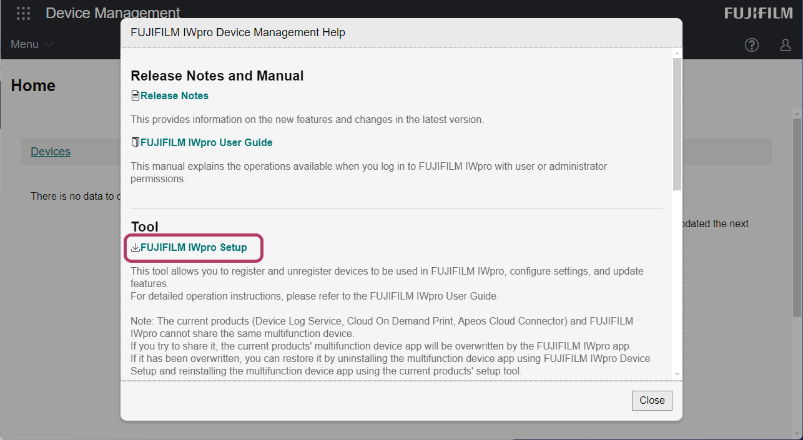
Task: Open the FUJIFILM IWpro User Guide link
Action: pyautogui.click(x=206, y=143)
